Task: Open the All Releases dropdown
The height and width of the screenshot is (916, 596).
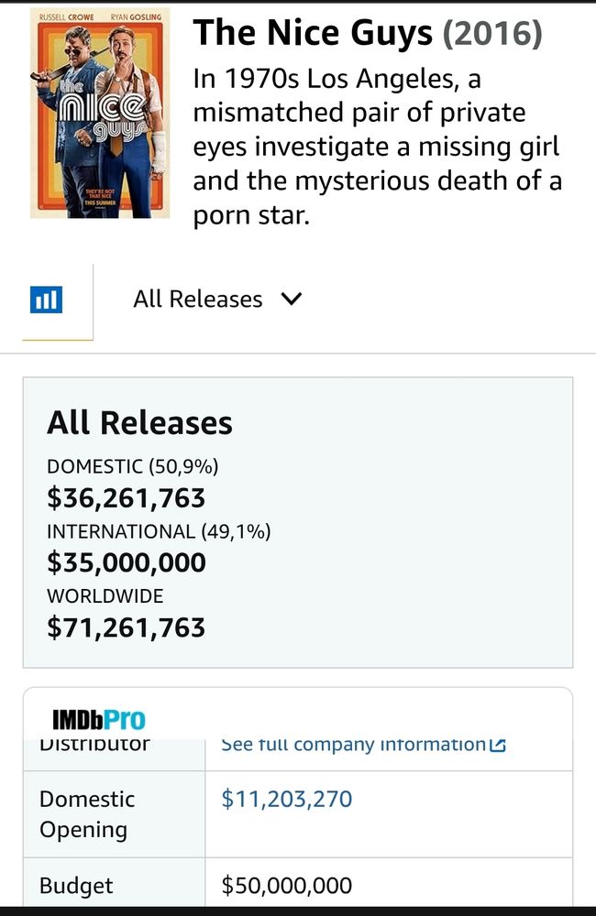Action: 216,300
